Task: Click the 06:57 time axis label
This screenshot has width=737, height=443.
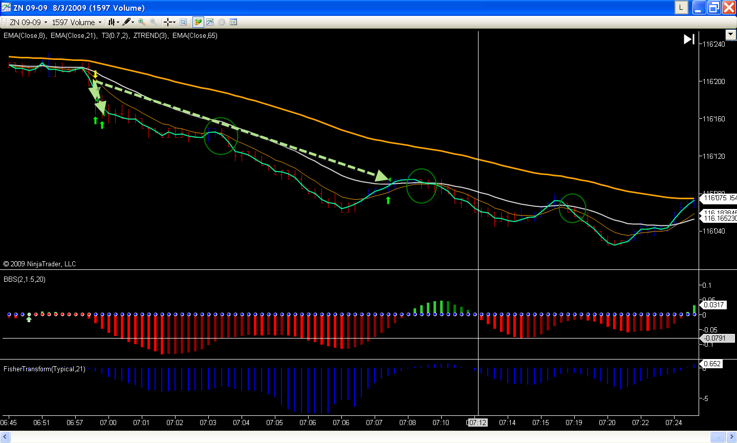Action: click(75, 423)
